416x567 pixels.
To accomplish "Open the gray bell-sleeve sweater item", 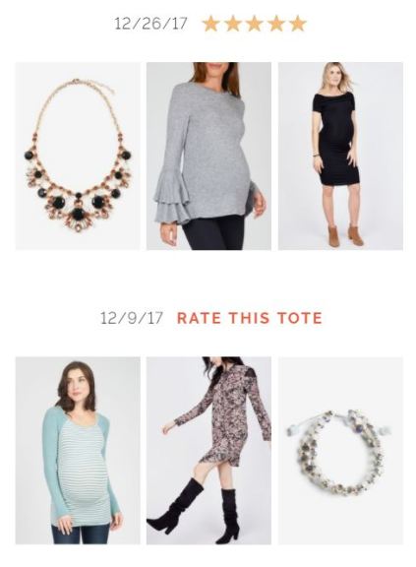I will click(208, 156).
